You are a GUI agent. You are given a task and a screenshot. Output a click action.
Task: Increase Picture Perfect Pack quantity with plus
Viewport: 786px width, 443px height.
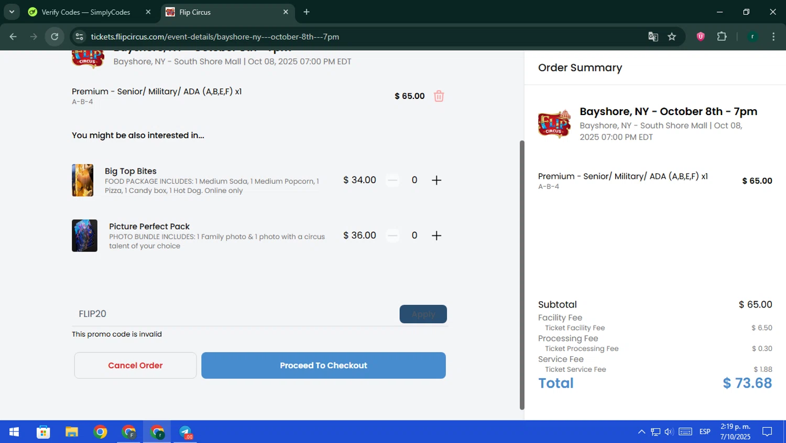click(x=436, y=236)
